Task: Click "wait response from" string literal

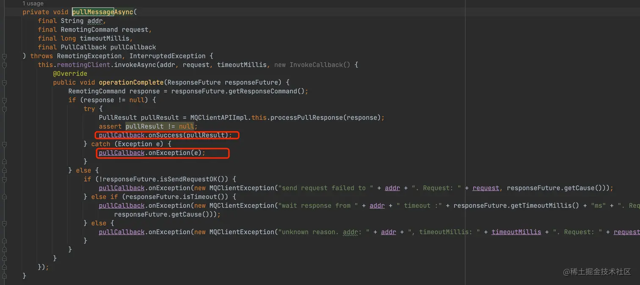Action: click(x=318, y=206)
